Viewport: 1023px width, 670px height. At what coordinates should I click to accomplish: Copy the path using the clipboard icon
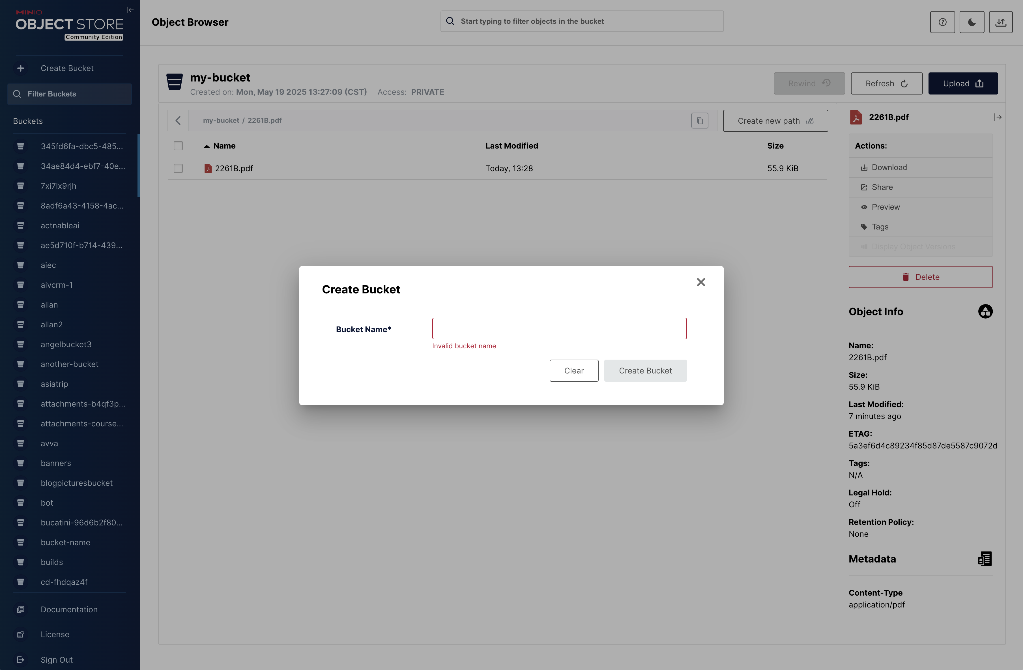point(699,121)
